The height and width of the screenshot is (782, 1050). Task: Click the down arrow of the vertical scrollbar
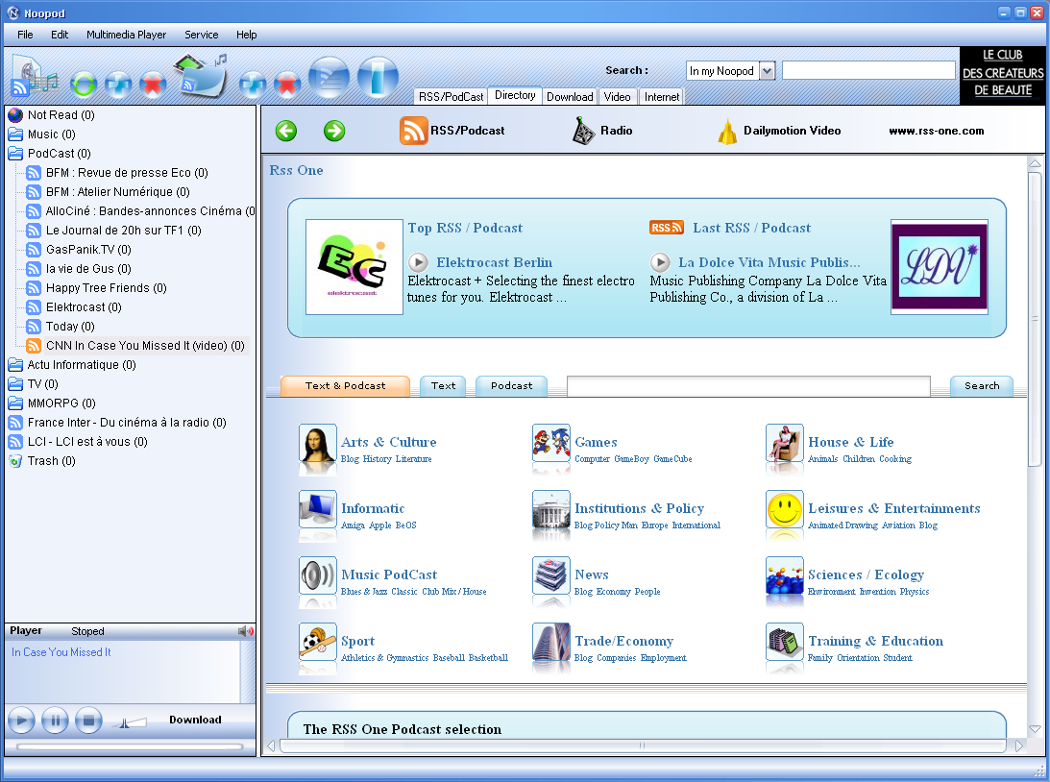[x=1035, y=729]
